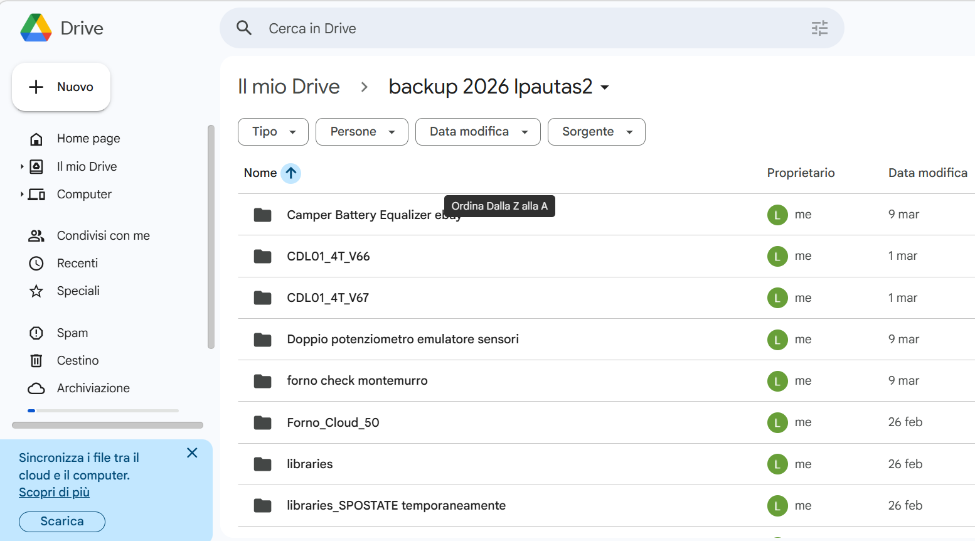
Task: Dismiss the sync files banner
Action: pyautogui.click(x=192, y=453)
